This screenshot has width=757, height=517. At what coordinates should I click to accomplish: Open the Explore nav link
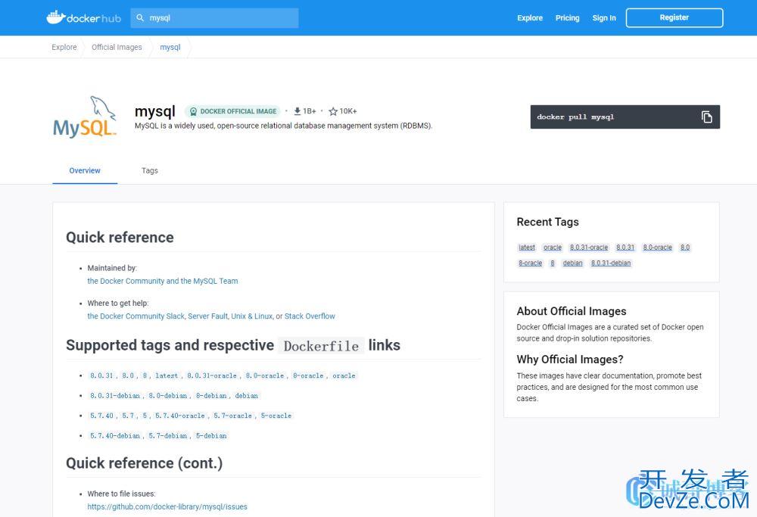pos(530,18)
